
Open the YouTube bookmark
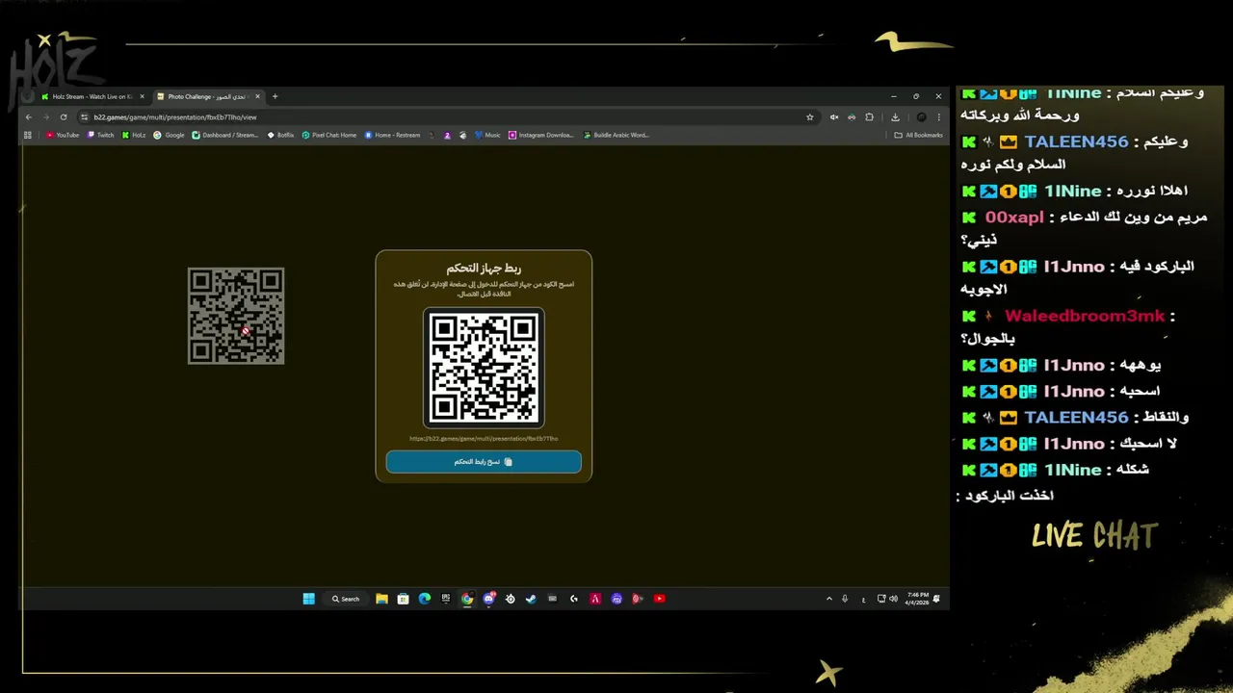[x=63, y=135]
